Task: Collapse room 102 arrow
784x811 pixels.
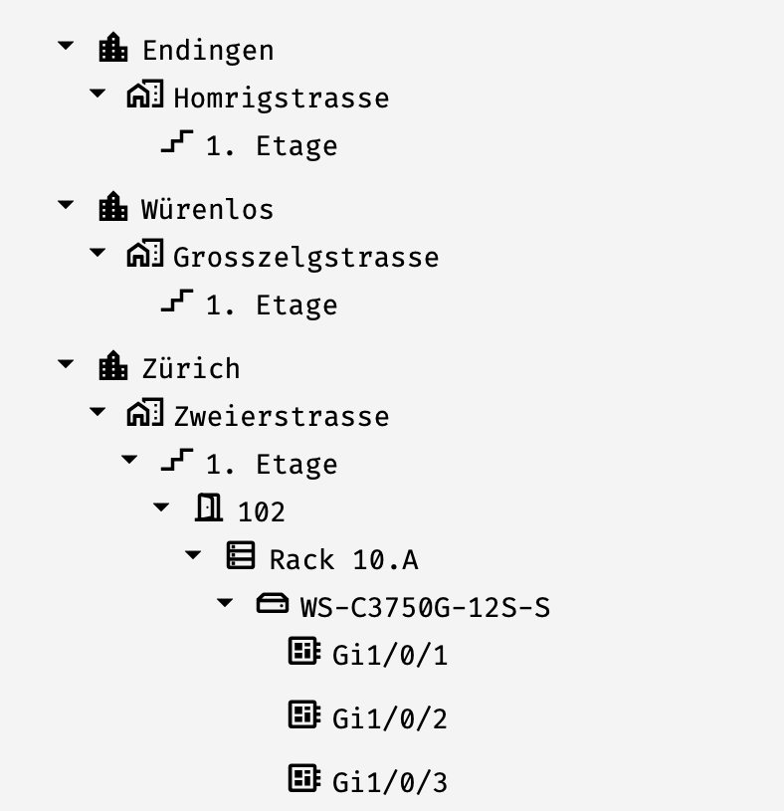Action: [161, 508]
